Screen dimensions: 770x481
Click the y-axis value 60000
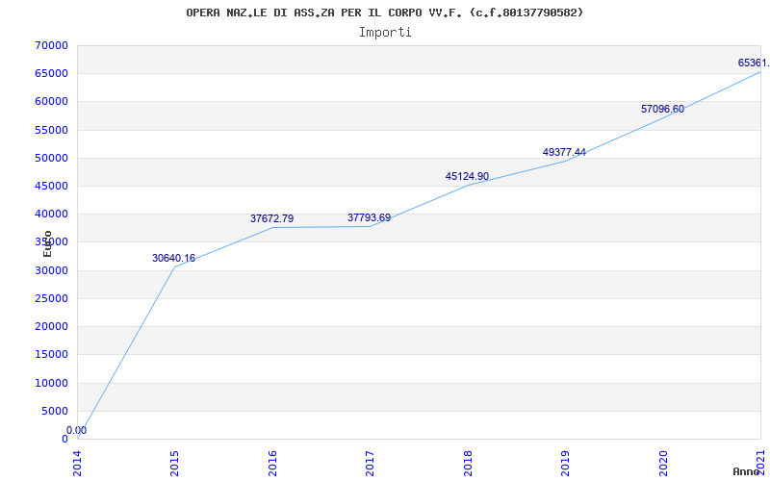coord(52,102)
